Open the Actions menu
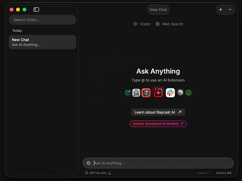Screen dimensions: 242x181 click(x=224, y=173)
